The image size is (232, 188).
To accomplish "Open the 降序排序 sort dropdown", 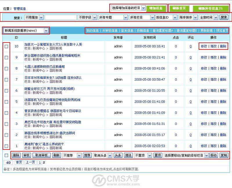I will 188,18.
